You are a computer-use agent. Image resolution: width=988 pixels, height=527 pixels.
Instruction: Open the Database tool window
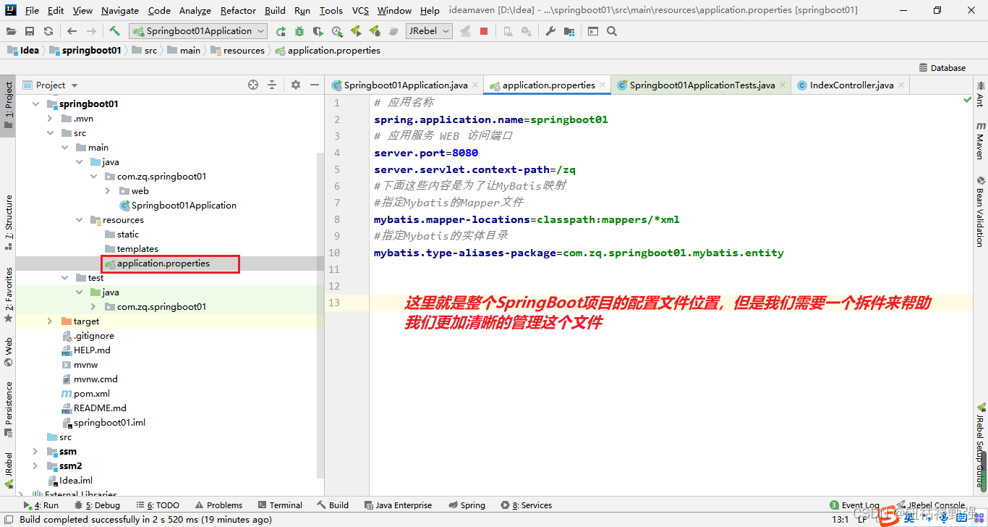click(x=942, y=67)
